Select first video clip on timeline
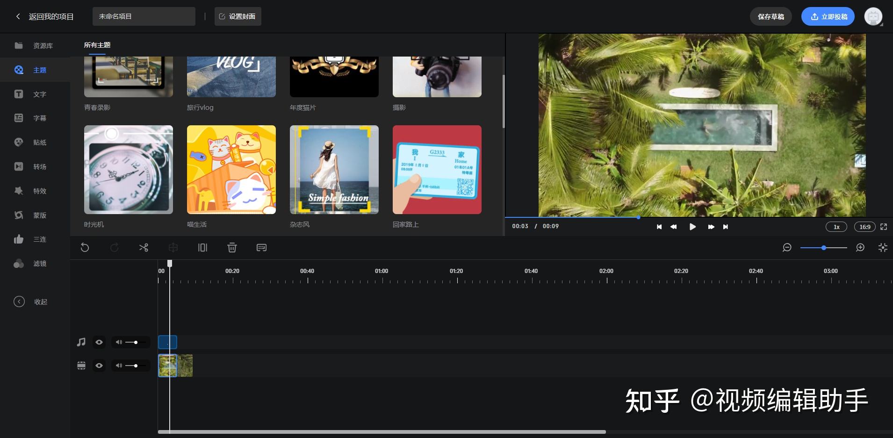This screenshot has height=438, width=893. 167,366
